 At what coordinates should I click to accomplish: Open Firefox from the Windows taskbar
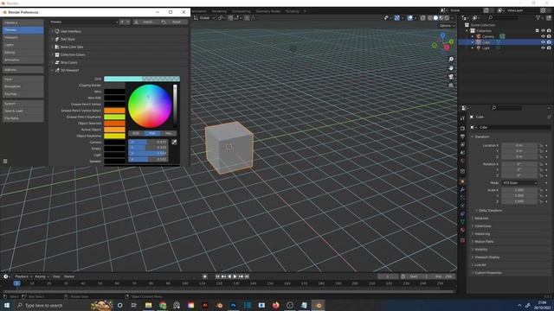[275, 305]
